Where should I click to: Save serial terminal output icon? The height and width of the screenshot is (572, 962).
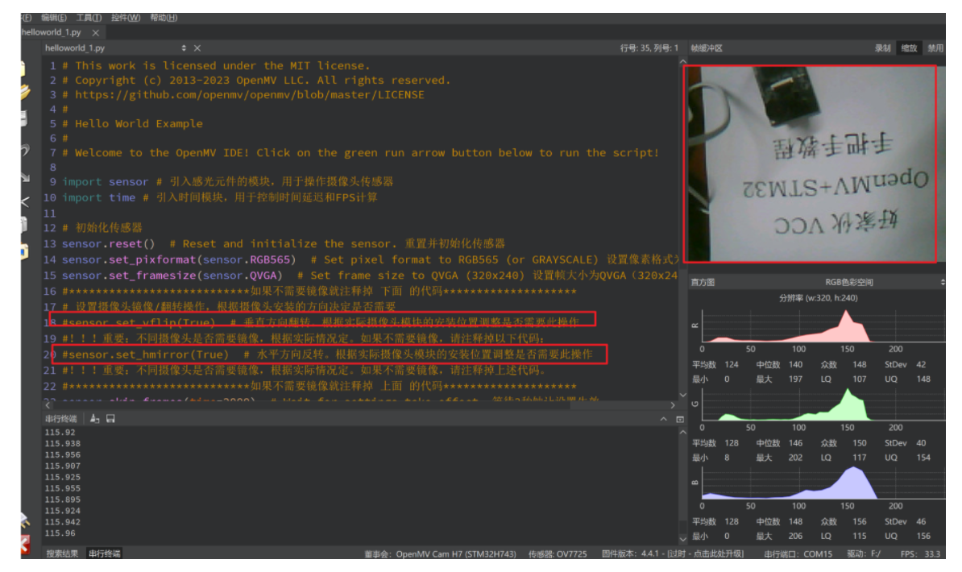click(110, 419)
